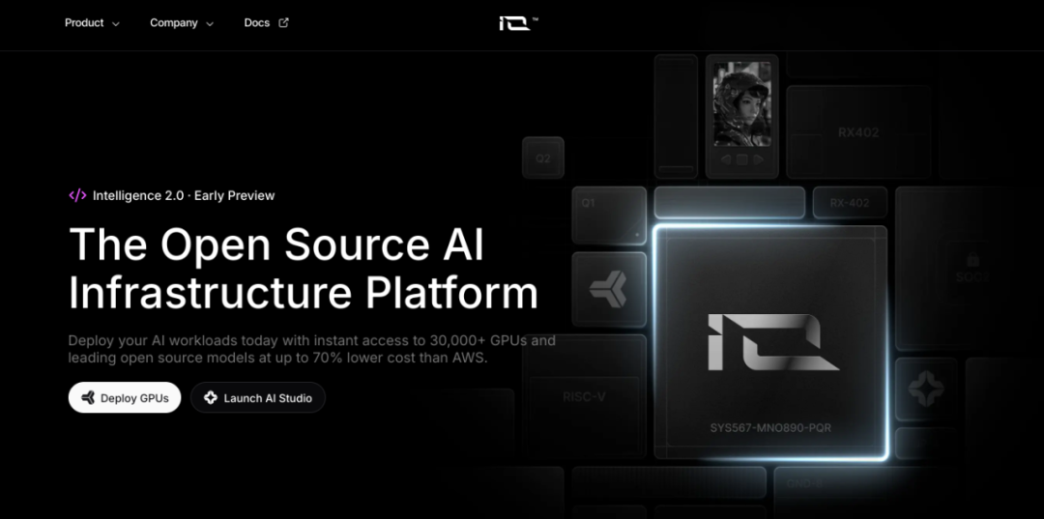Click the purple code brackets icon
This screenshot has height=519, width=1044.
tap(78, 195)
